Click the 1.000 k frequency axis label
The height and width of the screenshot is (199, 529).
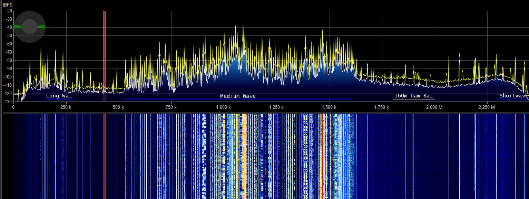click(224, 107)
